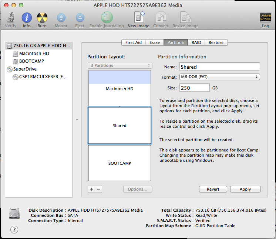Screen dimensions: 276x239
Task: Click the yellow minimize window button
Action: click(x=14, y=5)
